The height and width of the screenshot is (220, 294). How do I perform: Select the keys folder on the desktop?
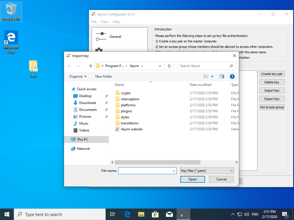(x=33, y=68)
